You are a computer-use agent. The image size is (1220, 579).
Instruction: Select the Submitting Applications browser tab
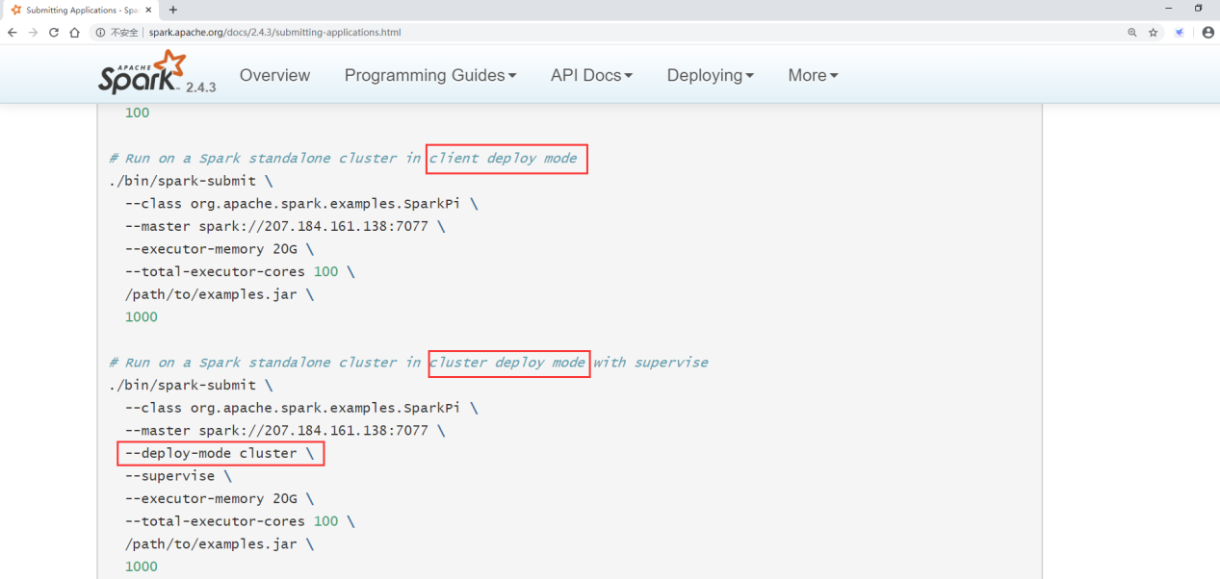tap(79, 10)
